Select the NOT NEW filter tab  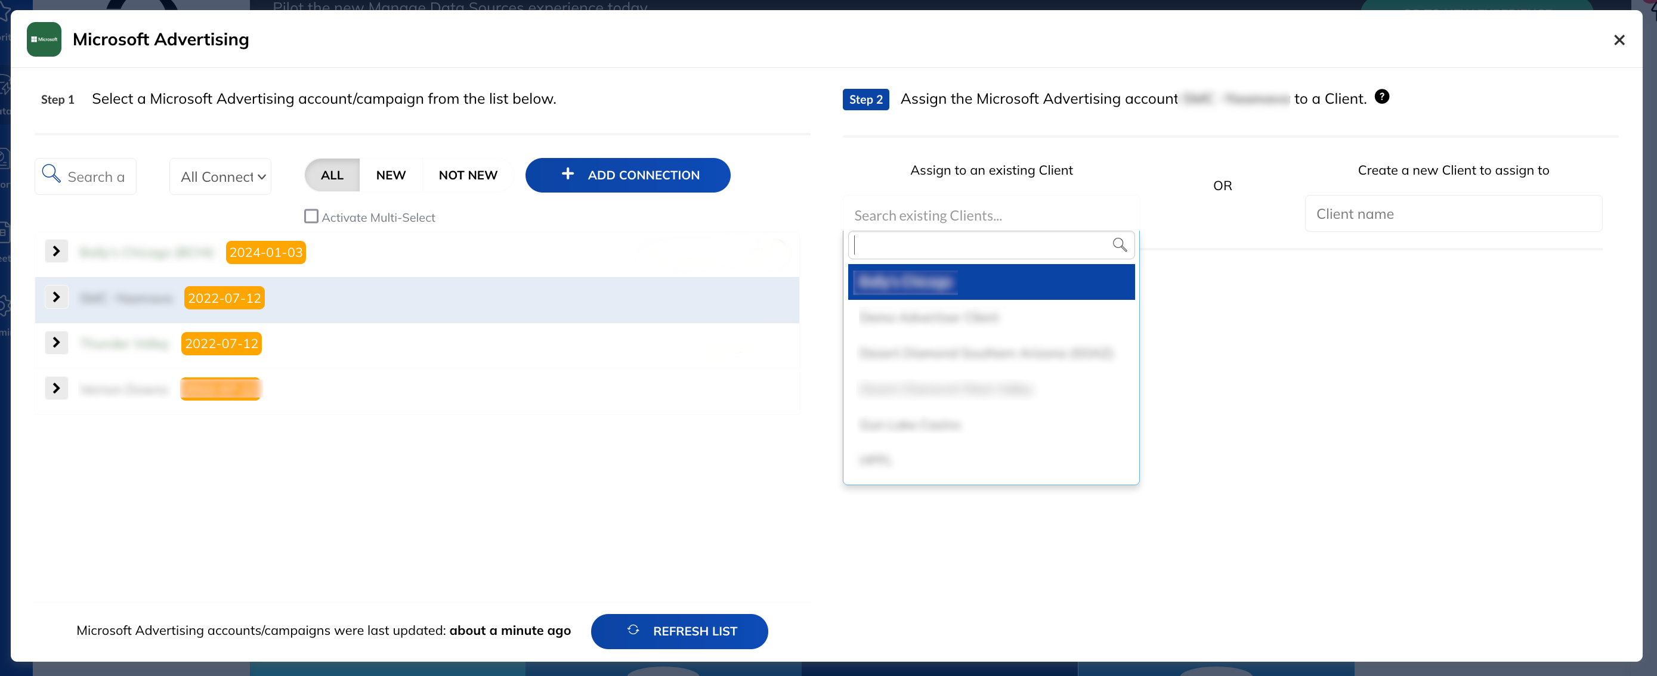pos(468,175)
